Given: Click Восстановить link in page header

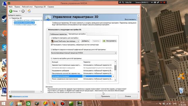Looking at the screenshot, I should click(130, 19).
